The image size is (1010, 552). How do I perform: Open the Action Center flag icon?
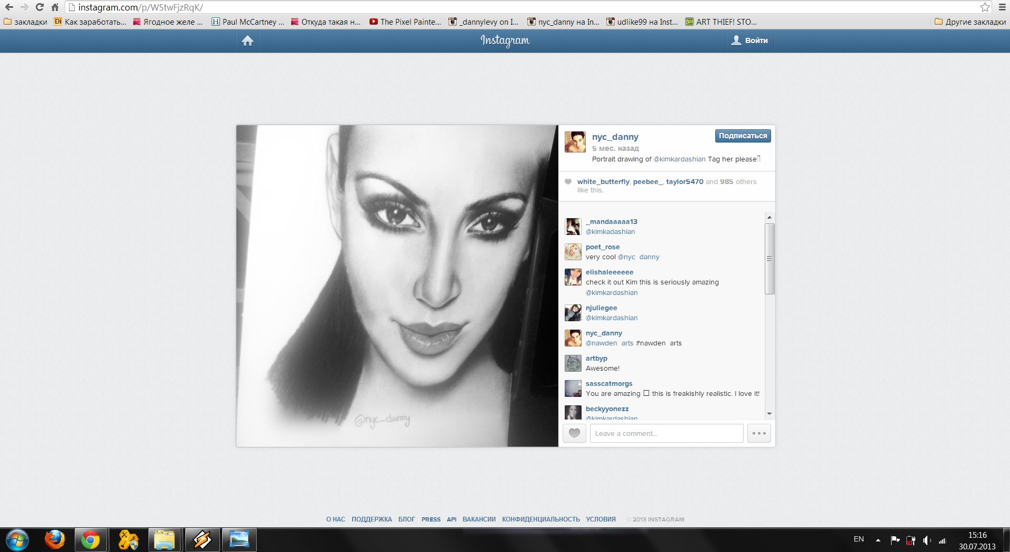point(895,540)
